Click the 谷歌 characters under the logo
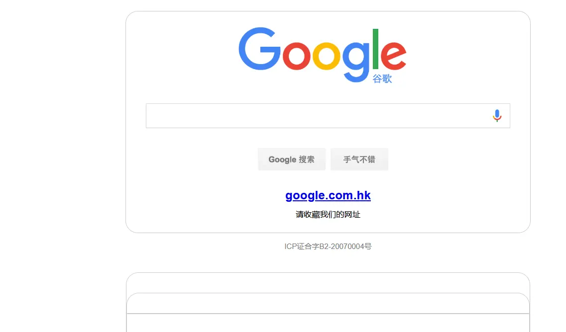 [382, 79]
